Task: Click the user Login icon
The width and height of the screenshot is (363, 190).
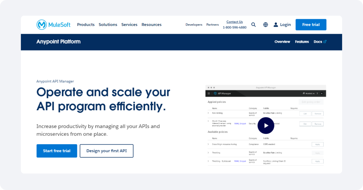Action: click(x=275, y=24)
